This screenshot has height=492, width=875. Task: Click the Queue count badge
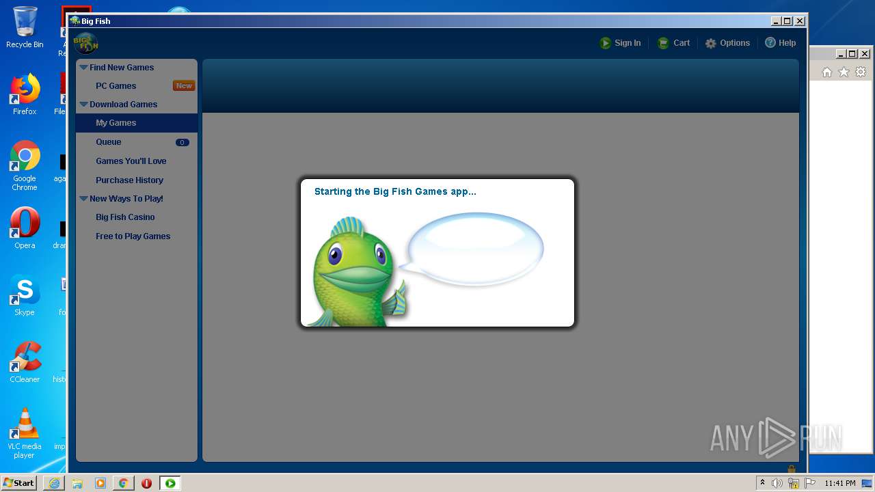(x=183, y=143)
